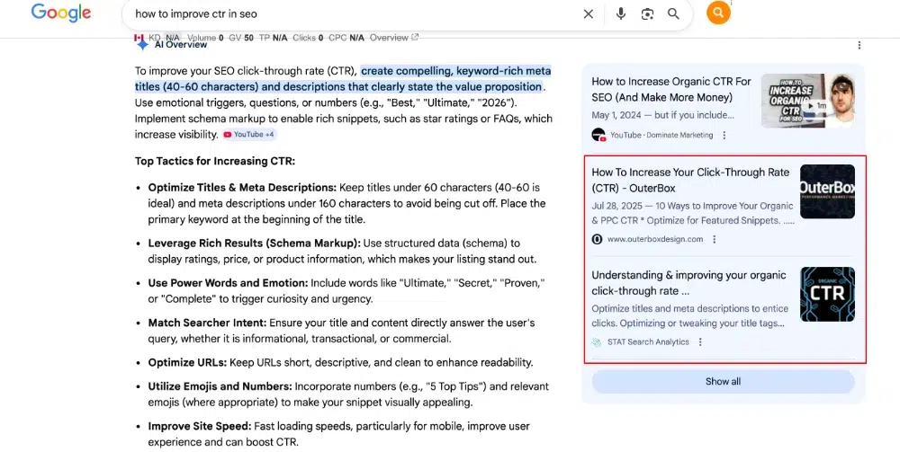
Task: Click the Show all sources button
Action: click(x=724, y=382)
